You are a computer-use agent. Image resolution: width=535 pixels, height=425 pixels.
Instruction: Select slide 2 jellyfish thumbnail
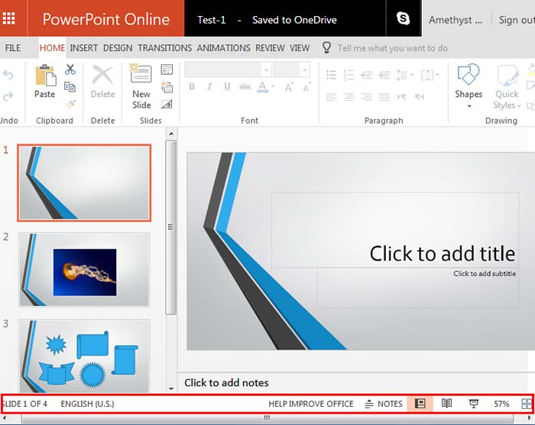coord(84,269)
